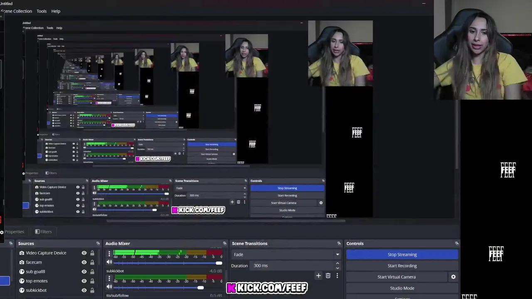Click the subkickbot label in Audio Mixer
Viewport: 532px width, 299px height.
pyautogui.click(x=115, y=271)
